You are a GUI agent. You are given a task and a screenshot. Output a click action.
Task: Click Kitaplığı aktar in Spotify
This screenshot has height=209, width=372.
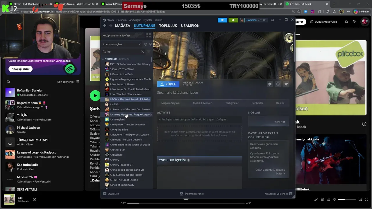(20, 69)
